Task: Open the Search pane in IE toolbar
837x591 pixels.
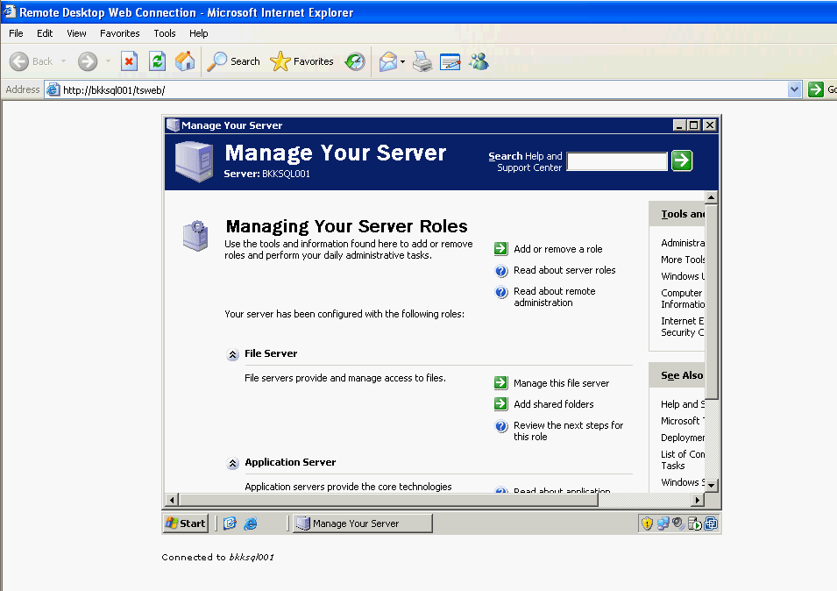Action: click(x=234, y=61)
